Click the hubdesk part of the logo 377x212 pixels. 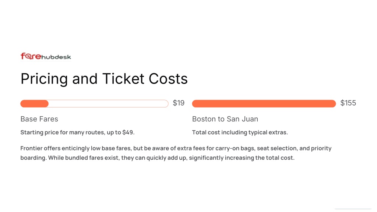56,57
